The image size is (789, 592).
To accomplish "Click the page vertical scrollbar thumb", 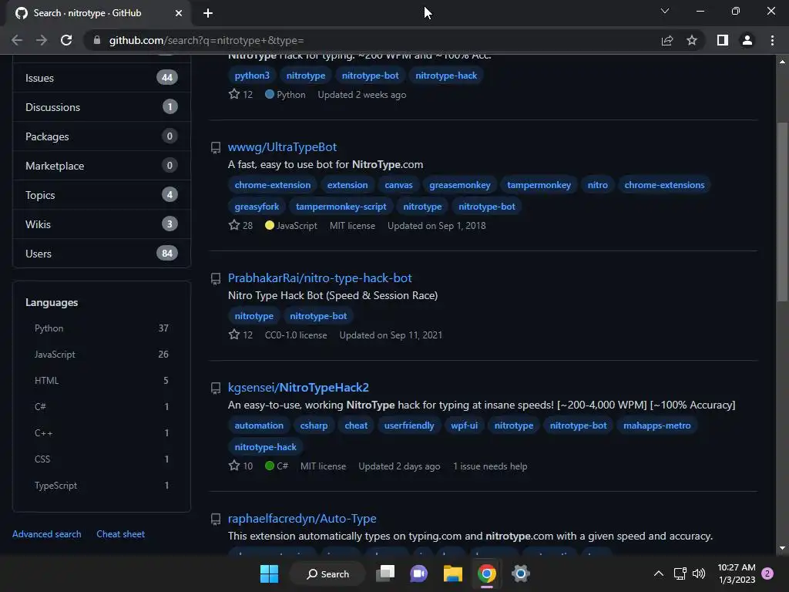I will tap(782, 211).
